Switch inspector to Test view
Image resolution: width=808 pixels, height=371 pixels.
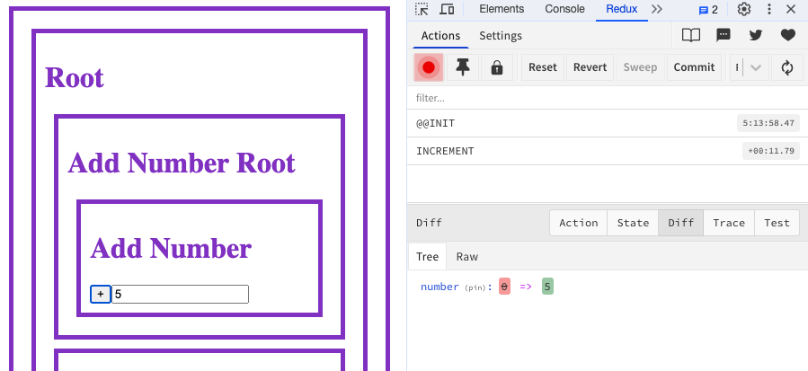(777, 223)
